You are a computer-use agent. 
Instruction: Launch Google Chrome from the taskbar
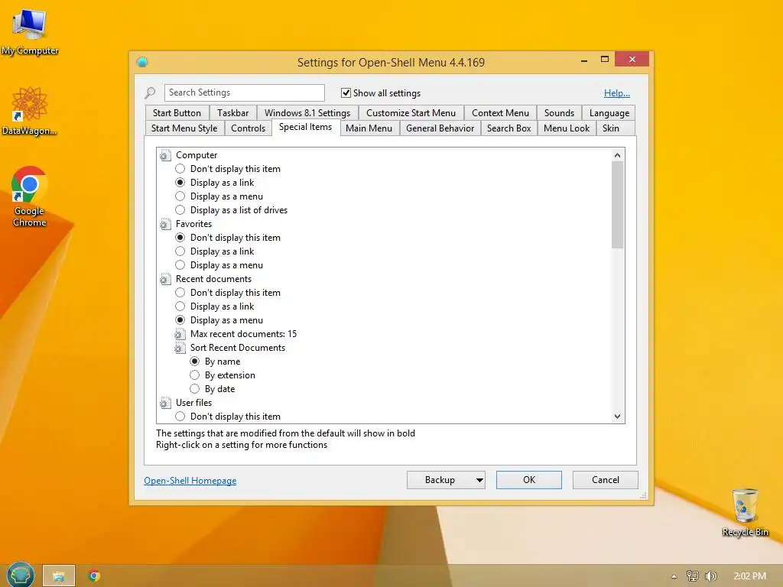[94, 576]
